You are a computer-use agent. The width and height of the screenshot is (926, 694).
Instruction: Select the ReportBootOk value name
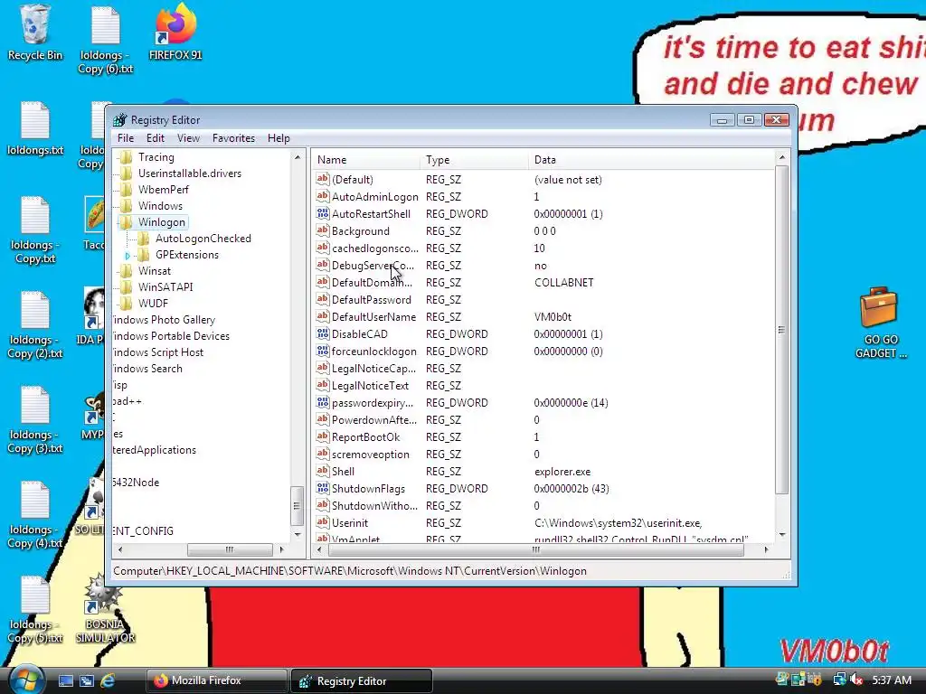tap(365, 437)
